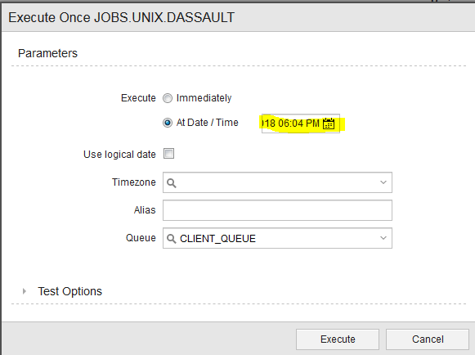The width and height of the screenshot is (475, 355).
Task: Click the Test Options heading label
Action: pyautogui.click(x=70, y=291)
